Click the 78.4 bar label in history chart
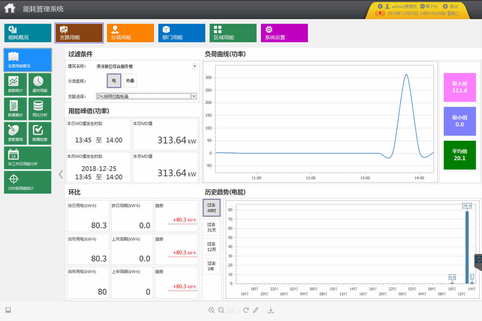Viewport: 482px width, 321px height. pyautogui.click(x=467, y=206)
